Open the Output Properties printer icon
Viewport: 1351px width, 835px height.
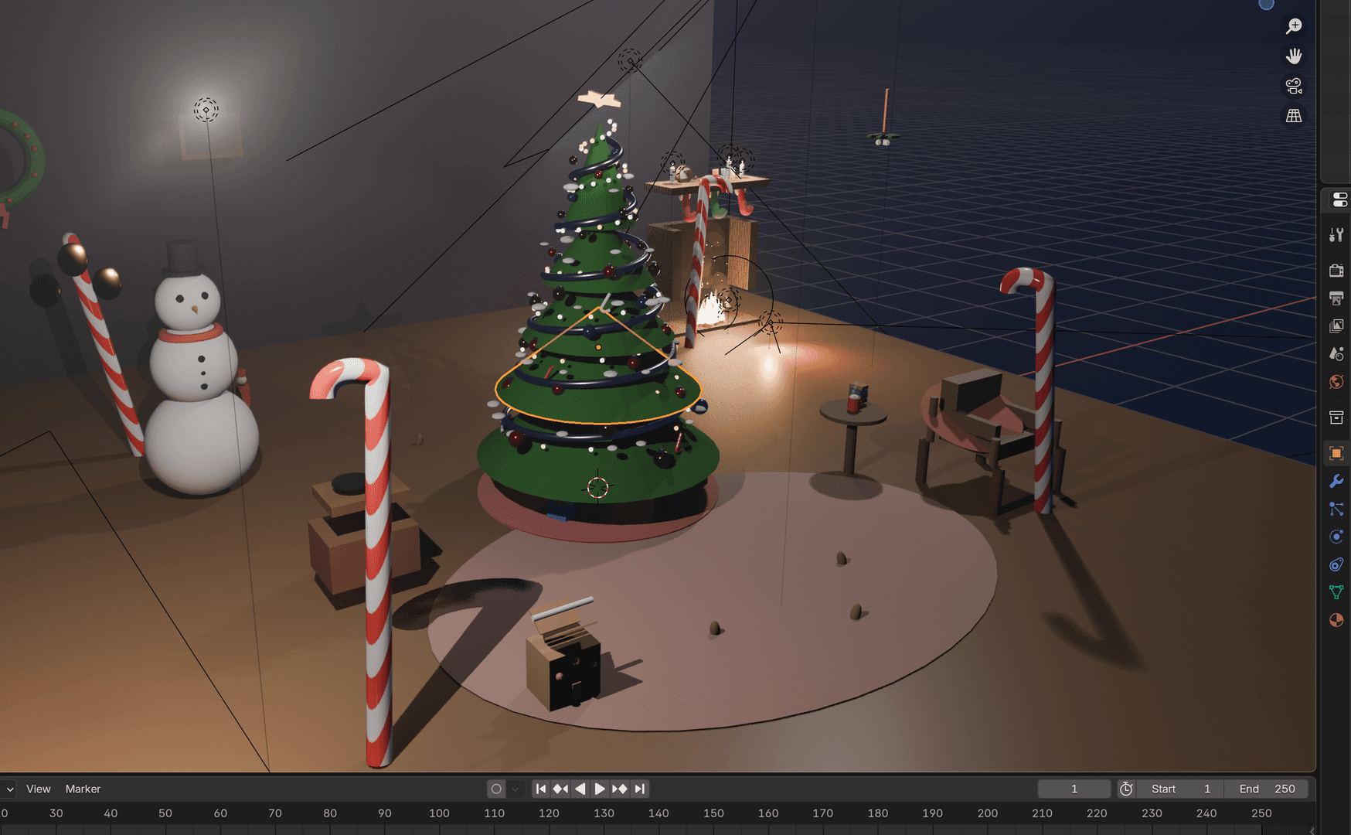tap(1336, 298)
